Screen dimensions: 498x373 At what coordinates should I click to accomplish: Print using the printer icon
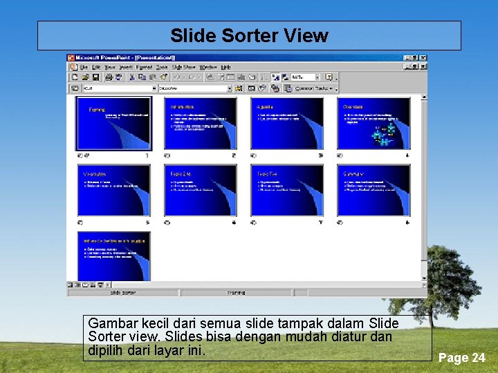point(109,77)
